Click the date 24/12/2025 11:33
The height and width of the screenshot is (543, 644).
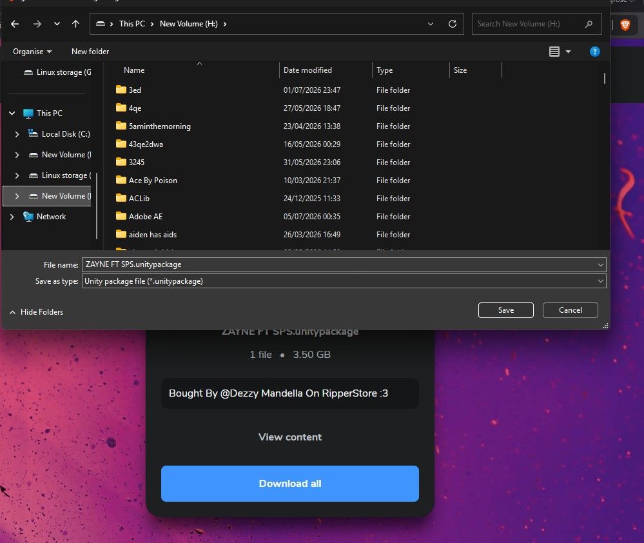(x=312, y=199)
